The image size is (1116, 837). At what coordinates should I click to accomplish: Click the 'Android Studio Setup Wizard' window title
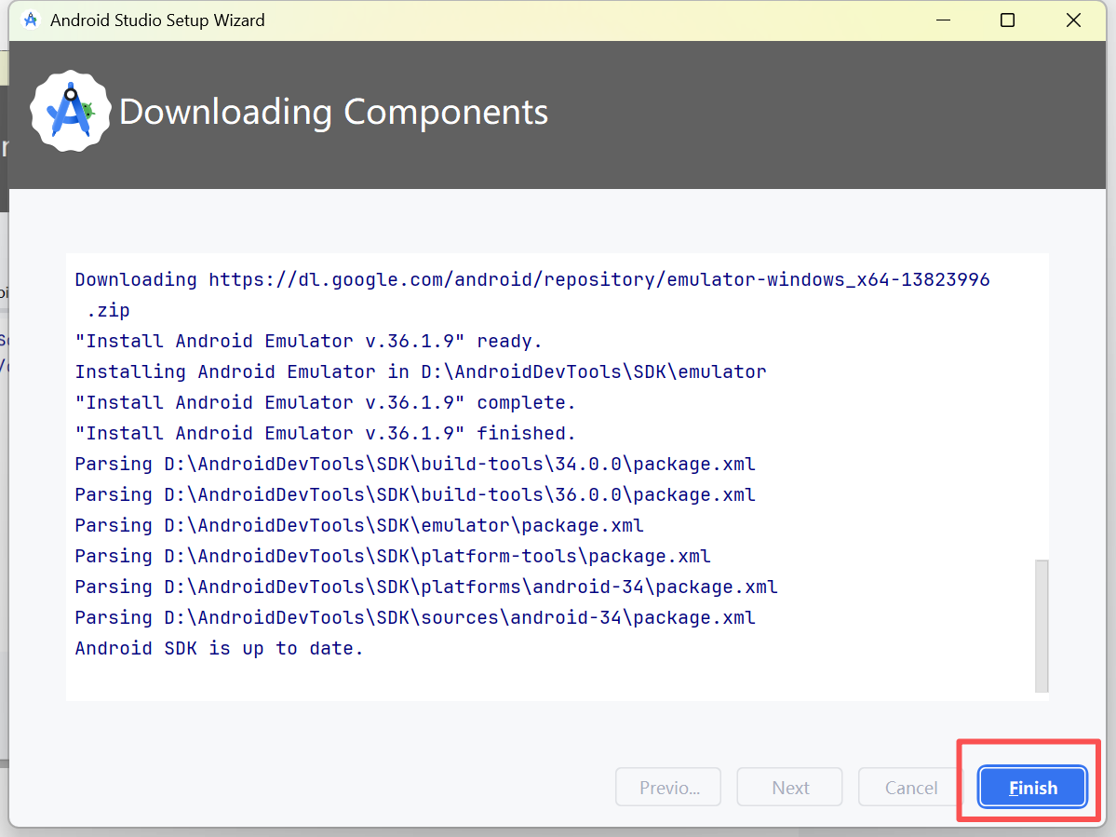coord(157,20)
